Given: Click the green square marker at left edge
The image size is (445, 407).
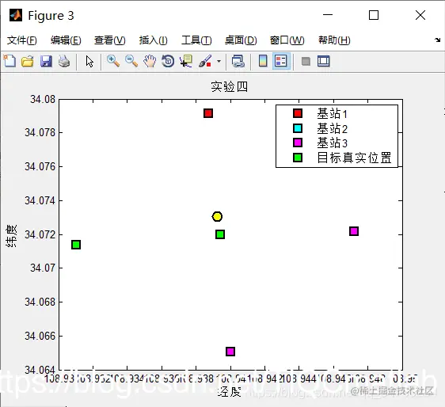Looking at the screenshot, I should pos(76,245).
